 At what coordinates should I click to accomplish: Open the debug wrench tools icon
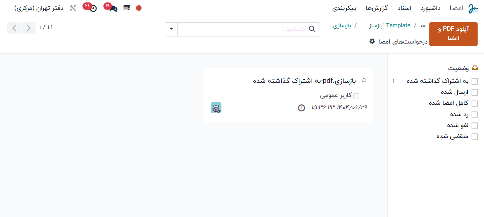tap(73, 8)
